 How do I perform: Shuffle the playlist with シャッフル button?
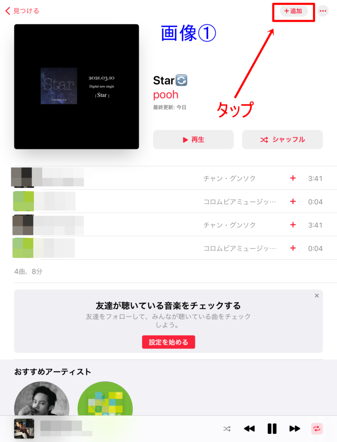tap(282, 139)
